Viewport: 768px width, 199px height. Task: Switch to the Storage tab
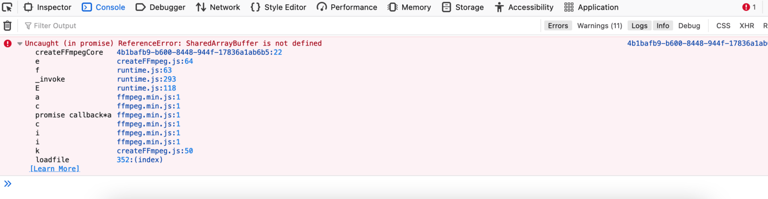pos(463,7)
